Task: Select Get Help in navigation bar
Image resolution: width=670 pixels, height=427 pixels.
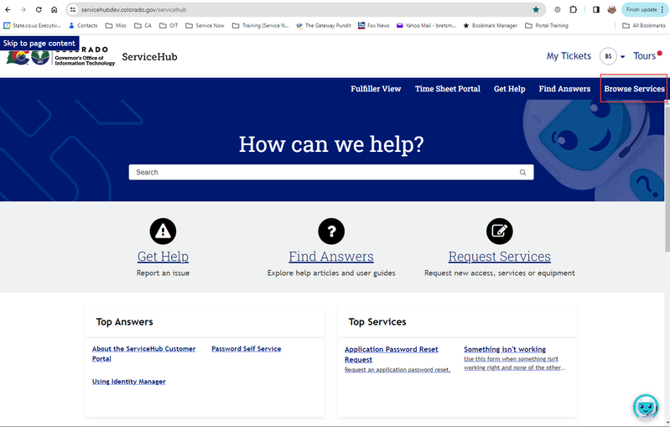Action: point(509,89)
